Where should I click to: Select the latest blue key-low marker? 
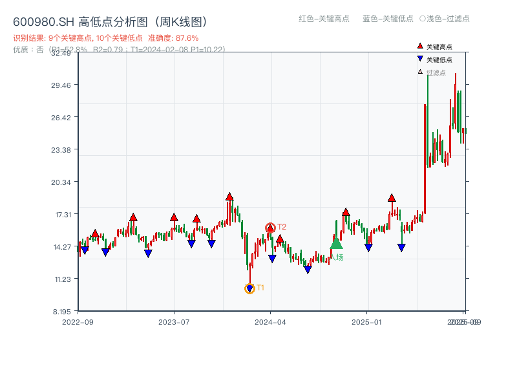coord(401,248)
